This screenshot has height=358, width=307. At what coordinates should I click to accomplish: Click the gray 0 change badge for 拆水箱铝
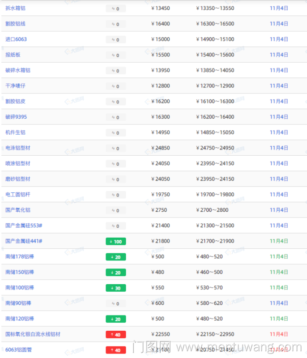click(115, 9)
